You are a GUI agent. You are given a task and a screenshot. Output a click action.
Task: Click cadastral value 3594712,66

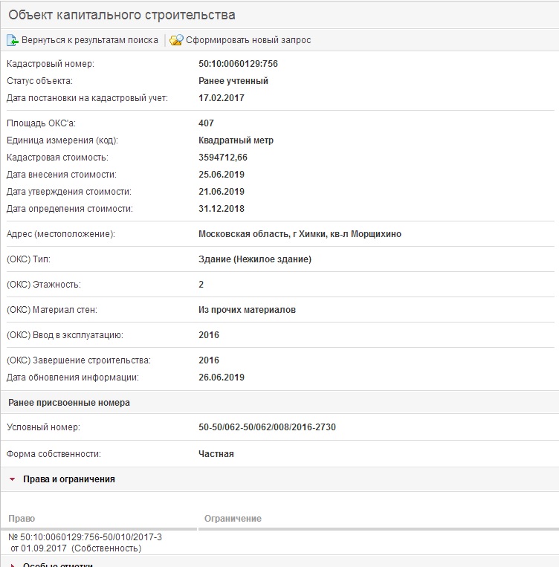233,158
